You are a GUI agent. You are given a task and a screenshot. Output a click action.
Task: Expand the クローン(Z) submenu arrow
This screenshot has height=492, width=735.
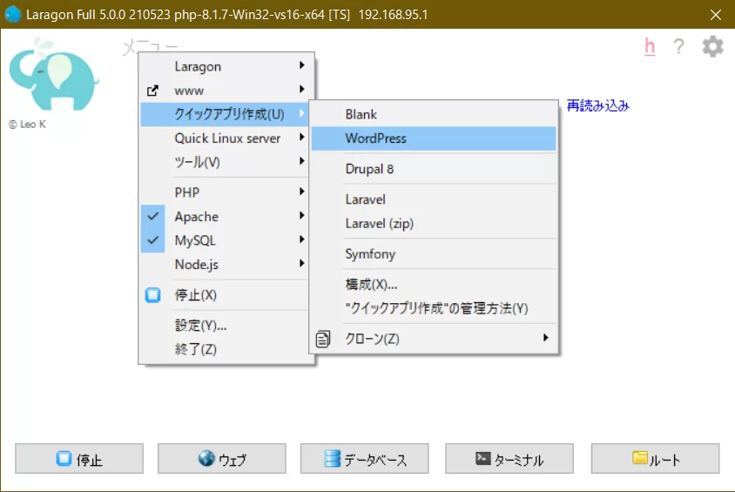(546, 338)
